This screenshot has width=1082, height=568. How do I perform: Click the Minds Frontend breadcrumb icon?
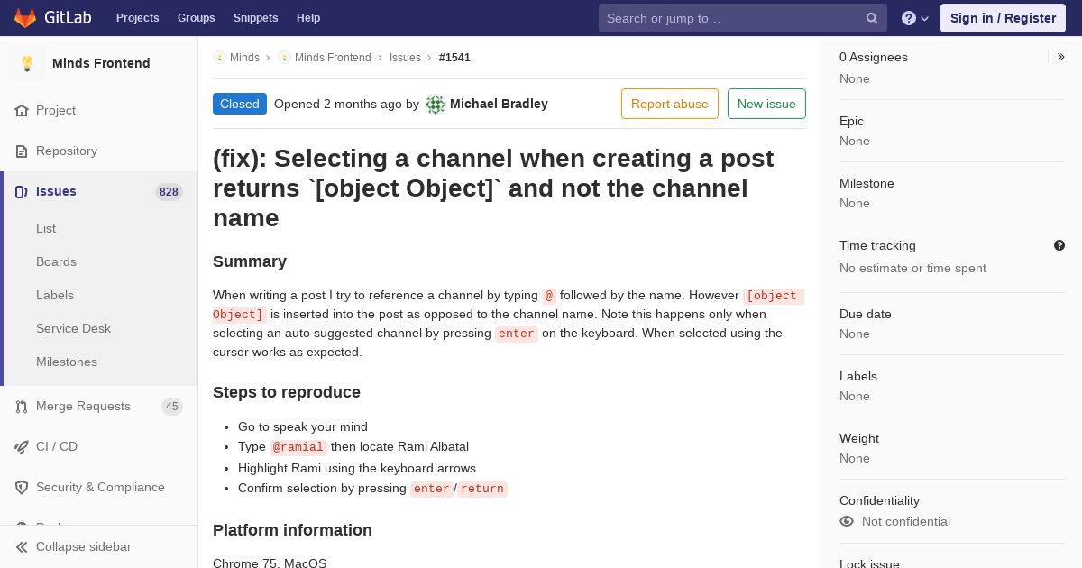[x=284, y=58]
